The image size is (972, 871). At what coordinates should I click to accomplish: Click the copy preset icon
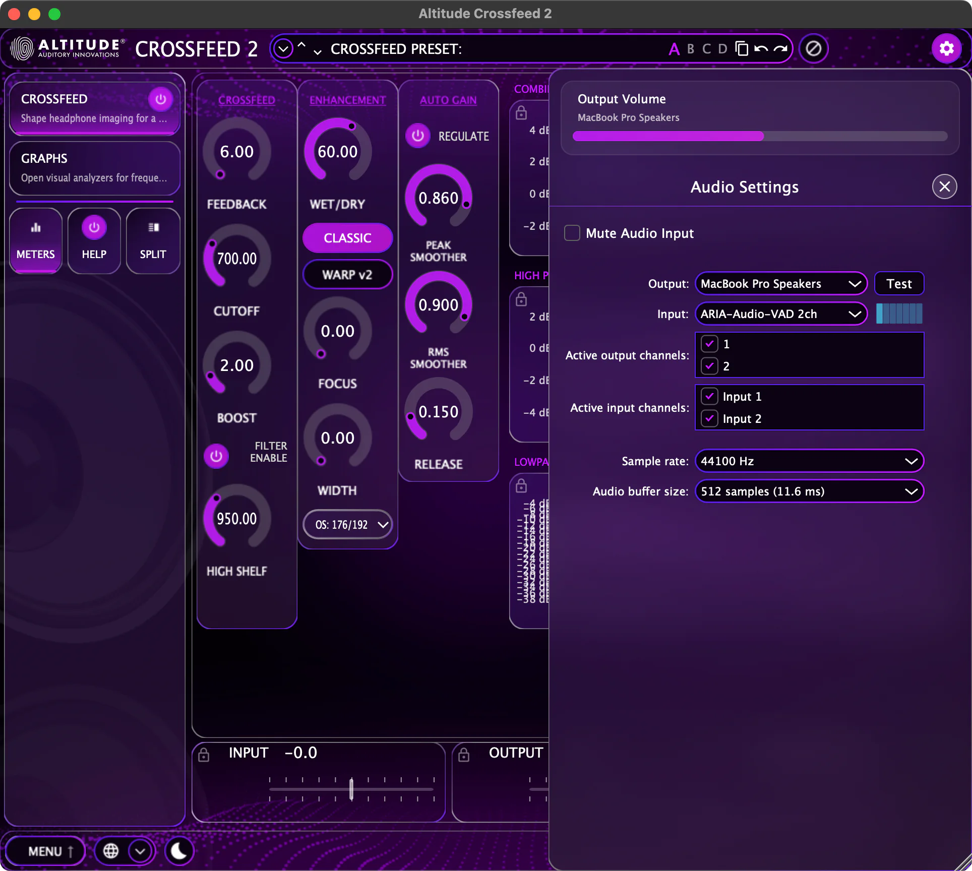click(x=742, y=49)
